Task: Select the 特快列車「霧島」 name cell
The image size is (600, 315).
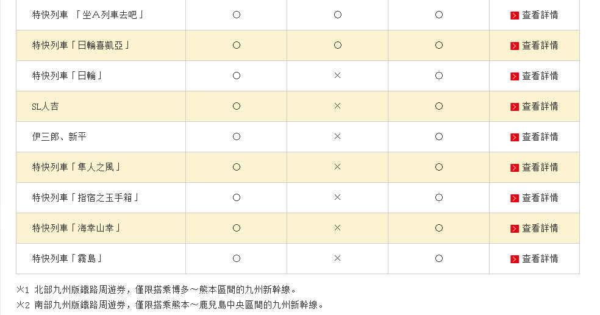Action: coord(67,259)
